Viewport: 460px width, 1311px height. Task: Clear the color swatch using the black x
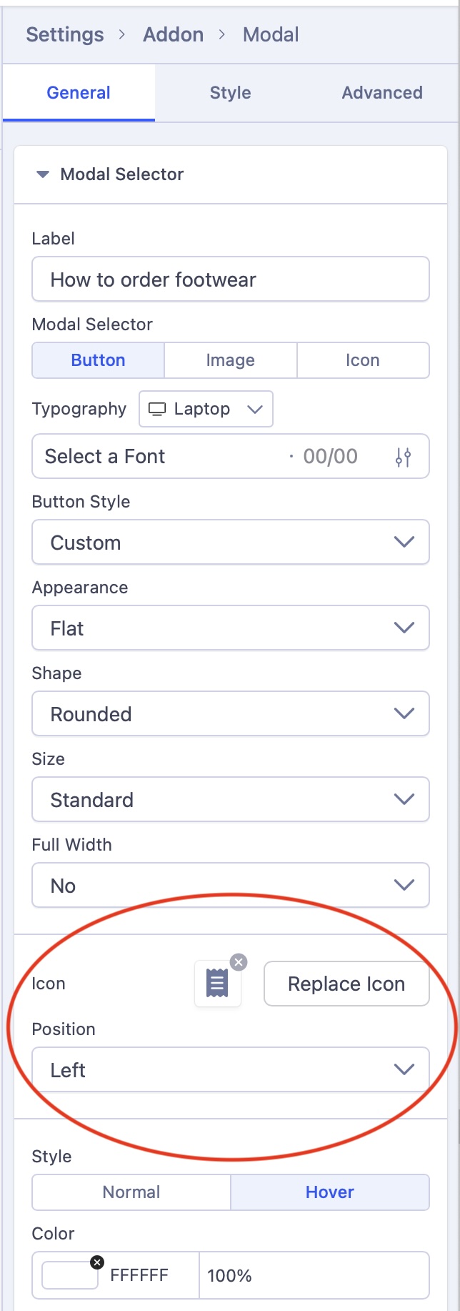click(x=97, y=1262)
